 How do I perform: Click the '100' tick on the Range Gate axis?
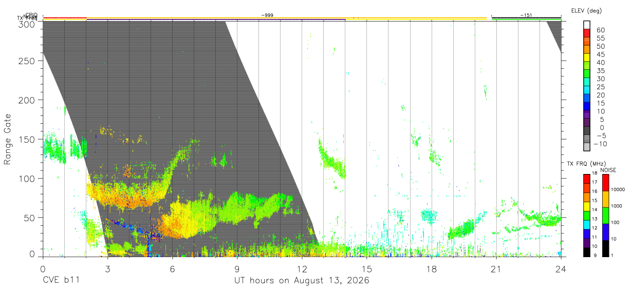pos(26,178)
